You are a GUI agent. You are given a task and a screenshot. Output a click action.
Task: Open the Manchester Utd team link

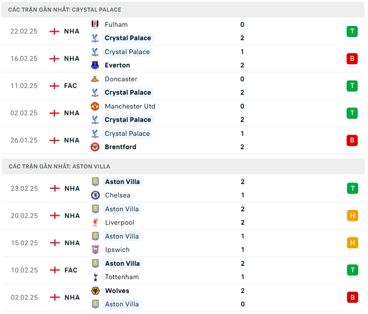pos(130,106)
